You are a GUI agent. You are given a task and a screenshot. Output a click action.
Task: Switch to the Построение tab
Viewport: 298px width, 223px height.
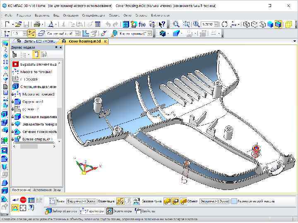coord(21,190)
